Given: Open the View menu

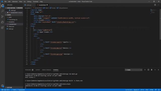Looking at the screenshot, I should (x=21, y=2).
